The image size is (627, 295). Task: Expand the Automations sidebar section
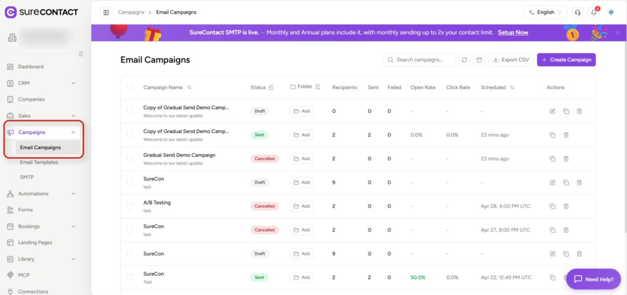[73, 194]
